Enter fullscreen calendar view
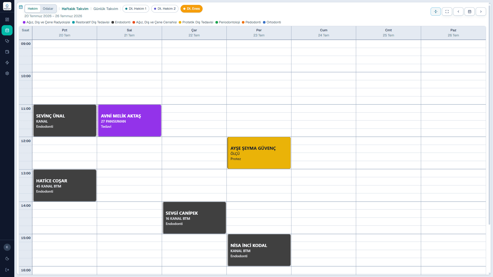The height and width of the screenshot is (277, 493). pyautogui.click(x=447, y=12)
